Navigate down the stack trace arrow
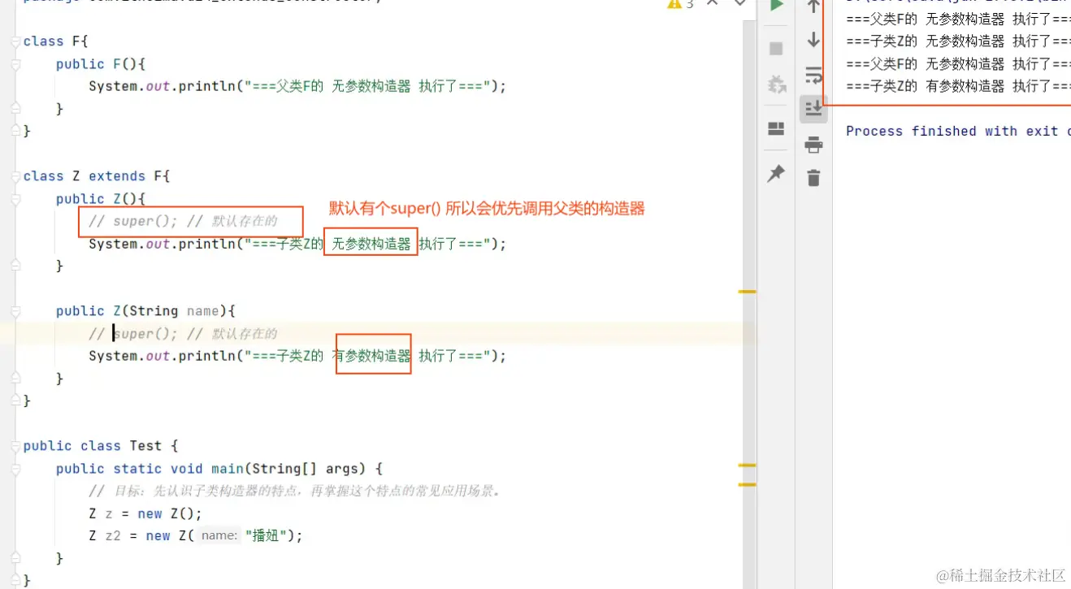Image resolution: width=1071 pixels, height=589 pixels. pyautogui.click(x=813, y=39)
